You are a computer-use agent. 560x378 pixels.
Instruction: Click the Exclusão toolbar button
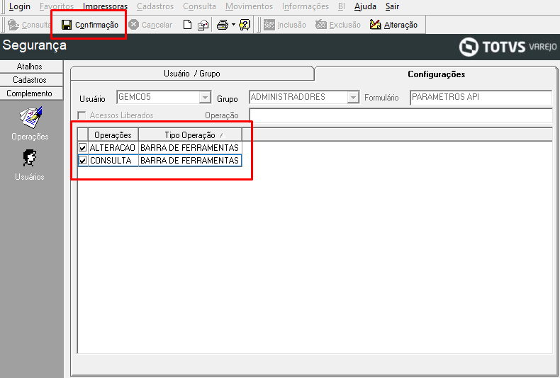(338, 25)
